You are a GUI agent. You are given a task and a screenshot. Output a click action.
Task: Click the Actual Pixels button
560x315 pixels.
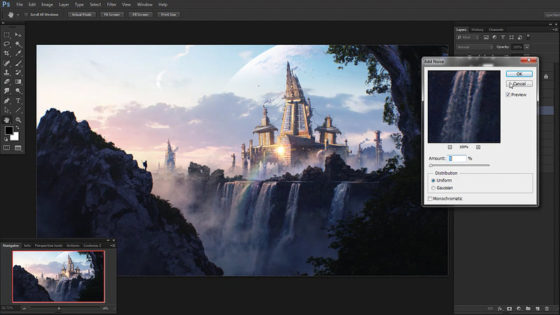[81, 15]
